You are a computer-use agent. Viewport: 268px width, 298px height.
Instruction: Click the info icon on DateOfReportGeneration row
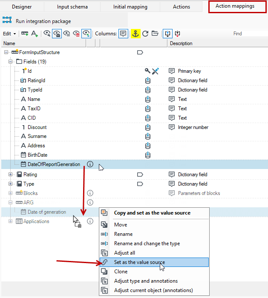(x=90, y=164)
